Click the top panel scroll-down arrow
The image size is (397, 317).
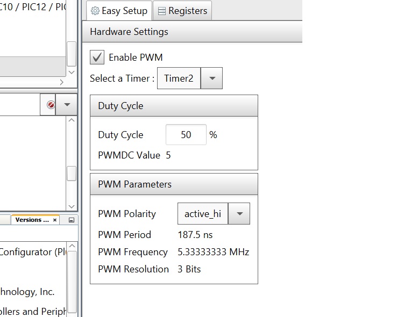pyautogui.click(x=71, y=72)
